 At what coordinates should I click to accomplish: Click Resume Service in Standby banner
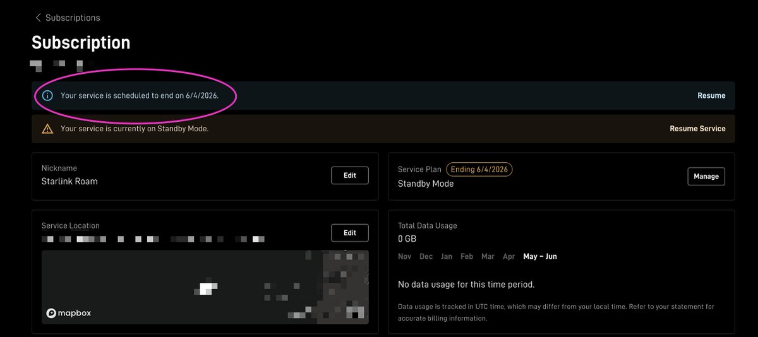point(697,129)
